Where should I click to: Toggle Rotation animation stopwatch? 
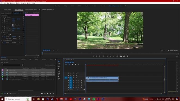tap(4, 27)
